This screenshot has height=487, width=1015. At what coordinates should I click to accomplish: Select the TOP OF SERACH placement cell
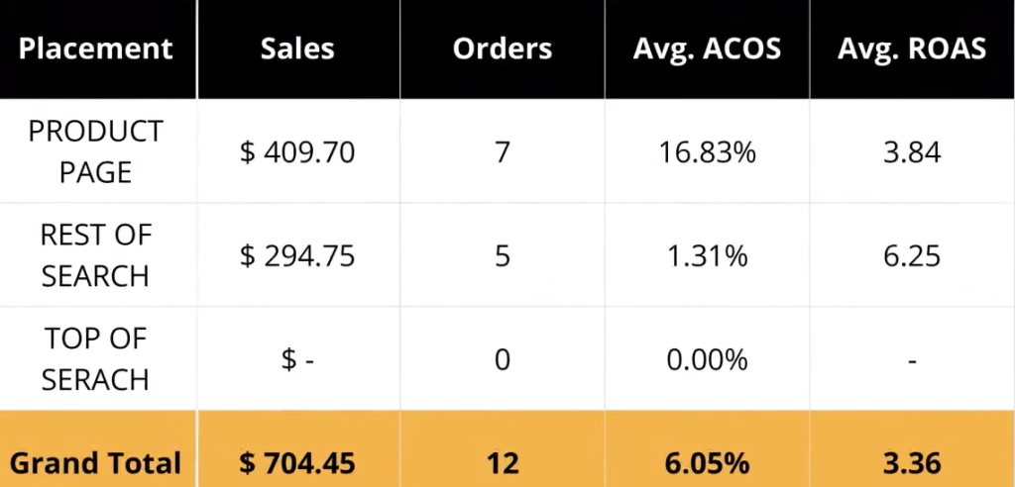point(96,358)
